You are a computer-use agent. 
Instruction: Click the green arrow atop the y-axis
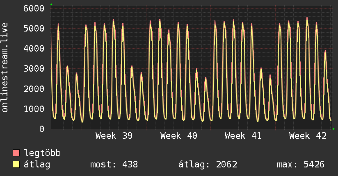pyautogui.click(x=51, y=5)
